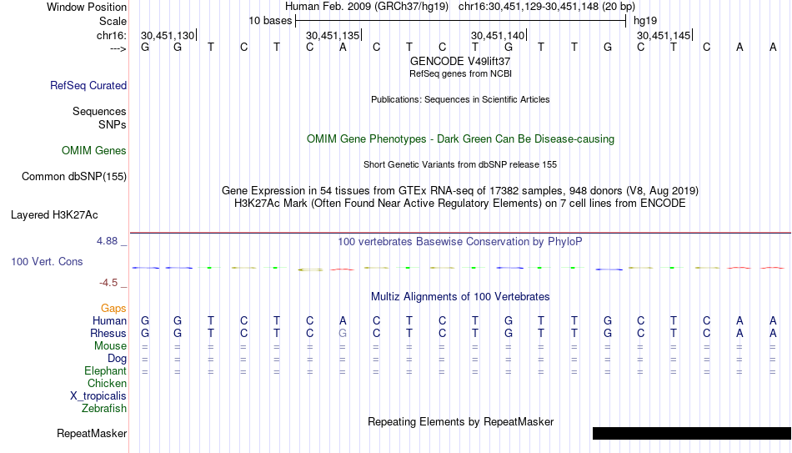Select the Chicken species label
Image resolution: width=792 pixels, height=453 pixels.
pyautogui.click(x=107, y=383)
